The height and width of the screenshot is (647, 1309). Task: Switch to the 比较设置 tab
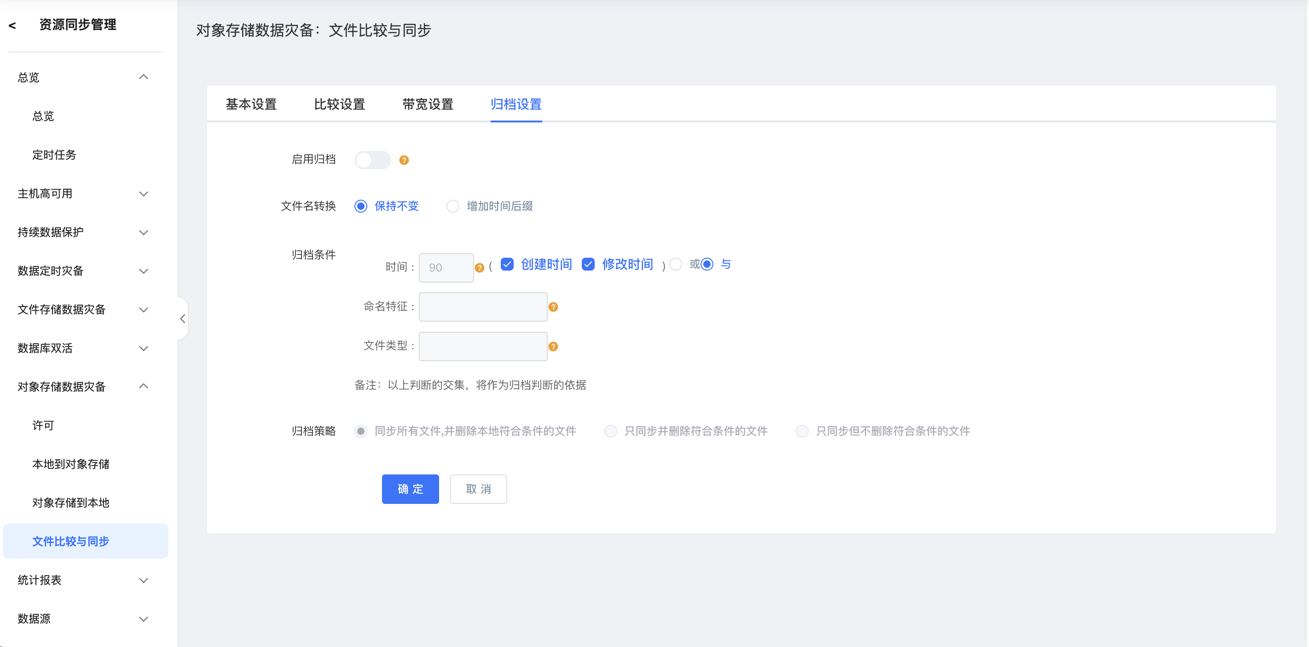(339, 104)
